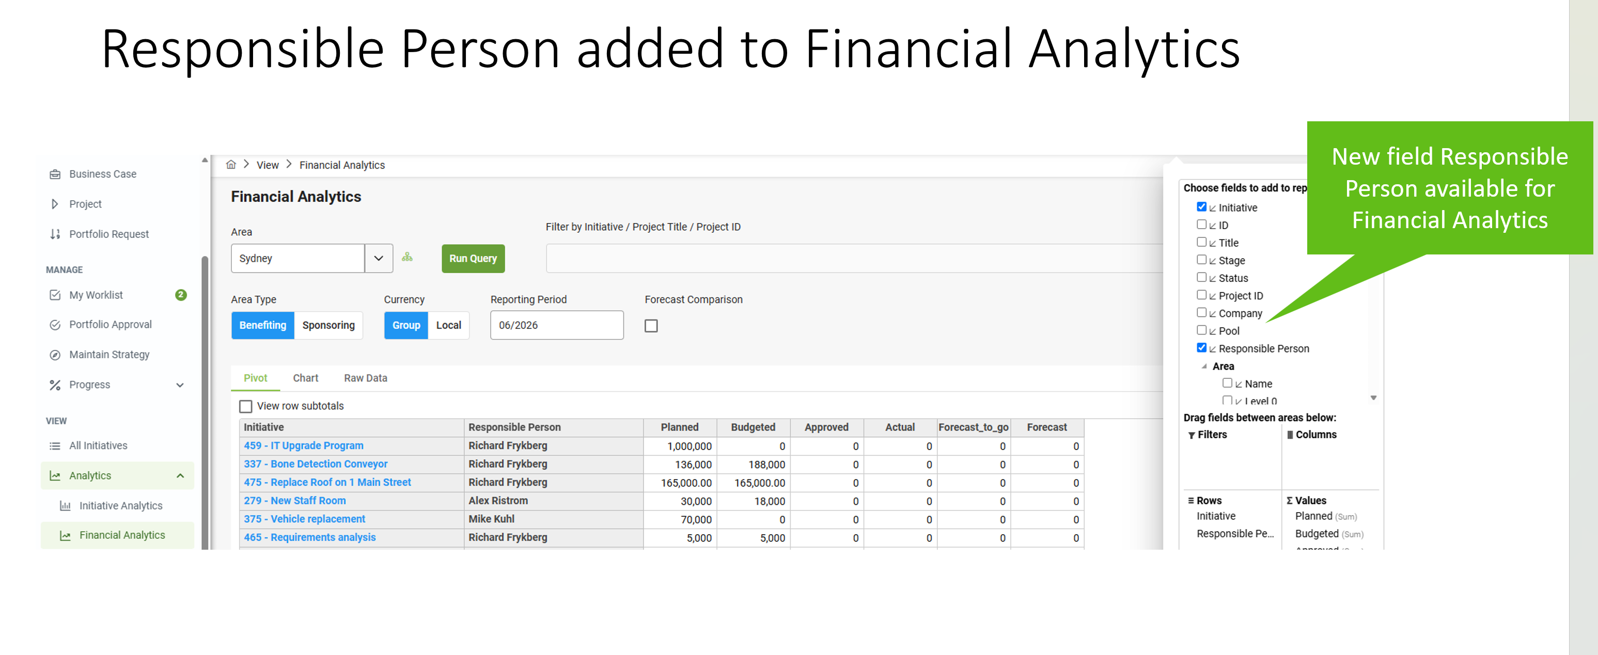Switch to the Chart tab
The image size is (1598, 655).
(305, 378)
